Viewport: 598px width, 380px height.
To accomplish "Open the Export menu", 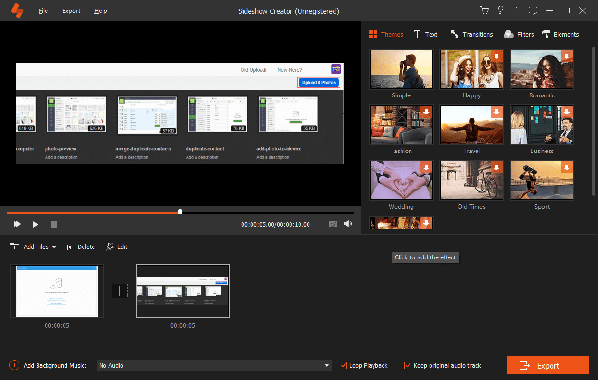I will 71,10.
